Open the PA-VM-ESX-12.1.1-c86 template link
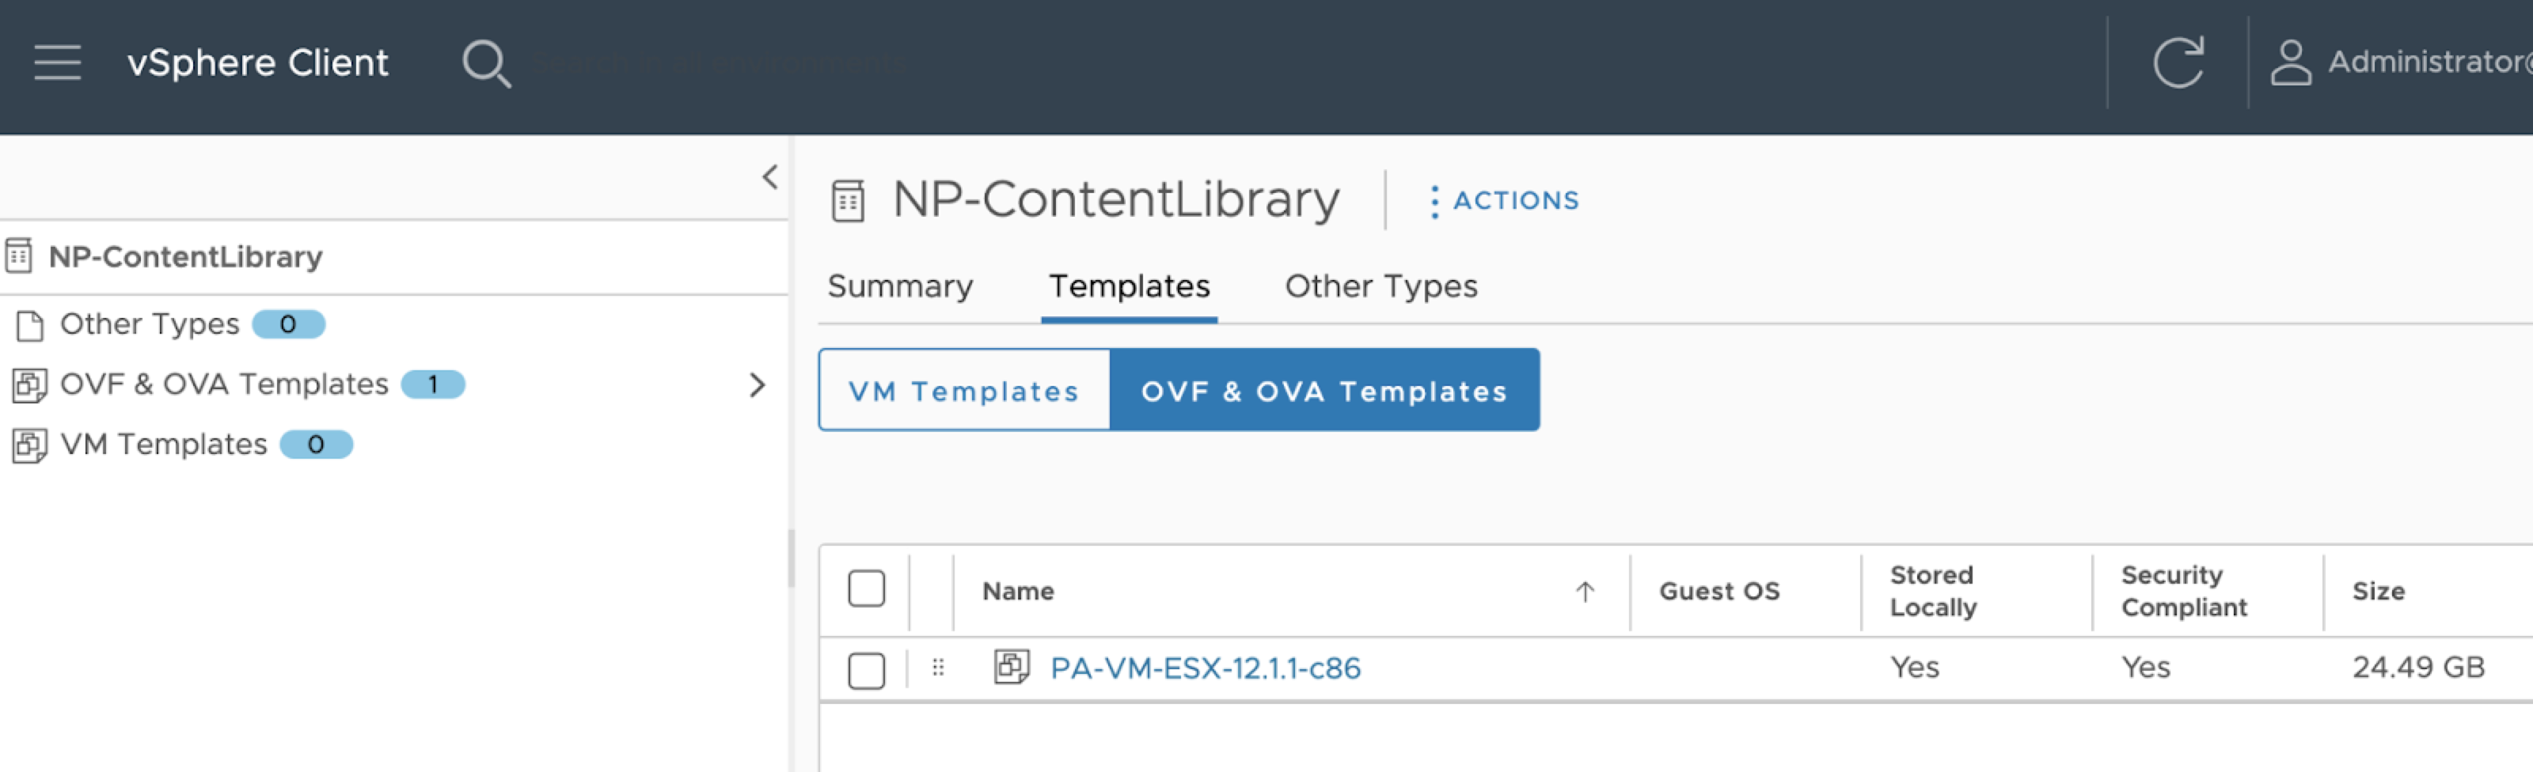2533x772 pixels. coord(1205,669)
